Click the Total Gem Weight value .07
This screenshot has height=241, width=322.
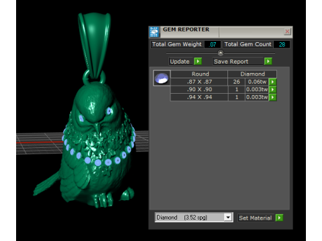coord(213,44)
